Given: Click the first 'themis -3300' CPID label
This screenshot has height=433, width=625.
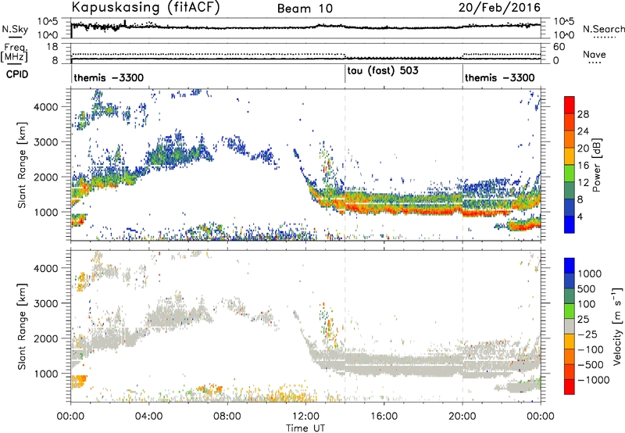Looking at the screenshot, I should (x=109, y=77).
